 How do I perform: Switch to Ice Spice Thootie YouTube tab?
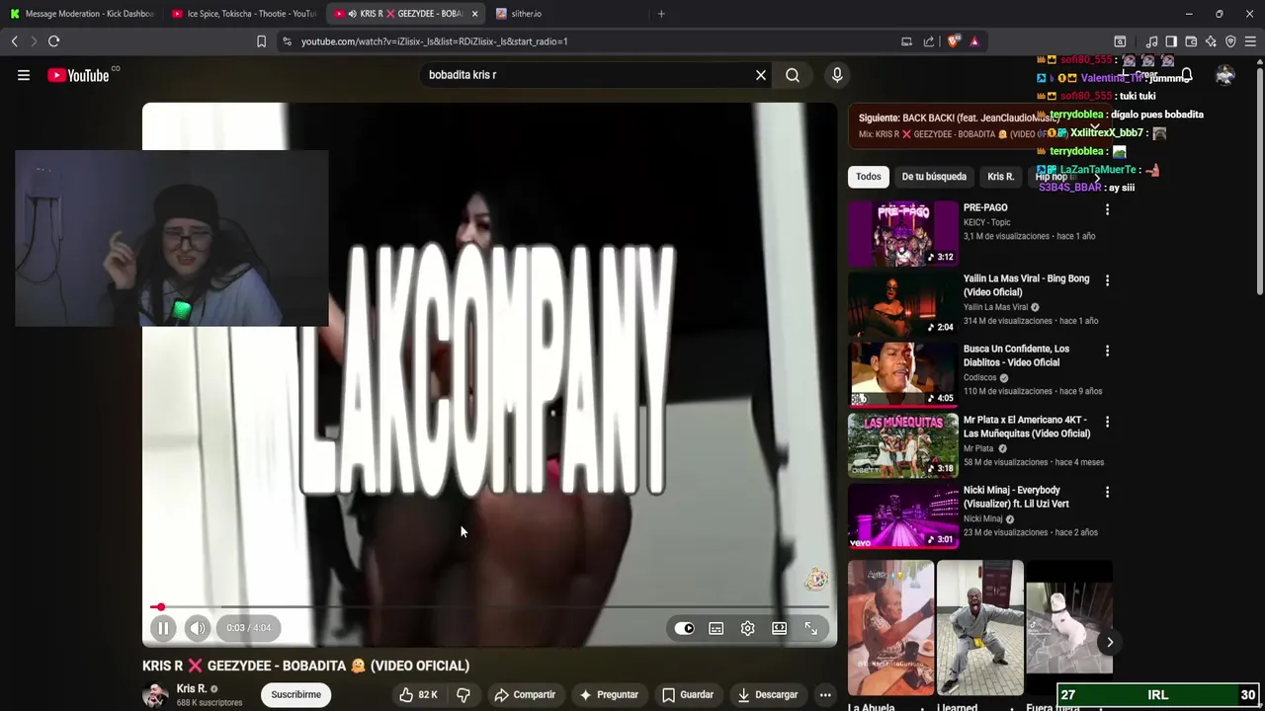[244, 14]
